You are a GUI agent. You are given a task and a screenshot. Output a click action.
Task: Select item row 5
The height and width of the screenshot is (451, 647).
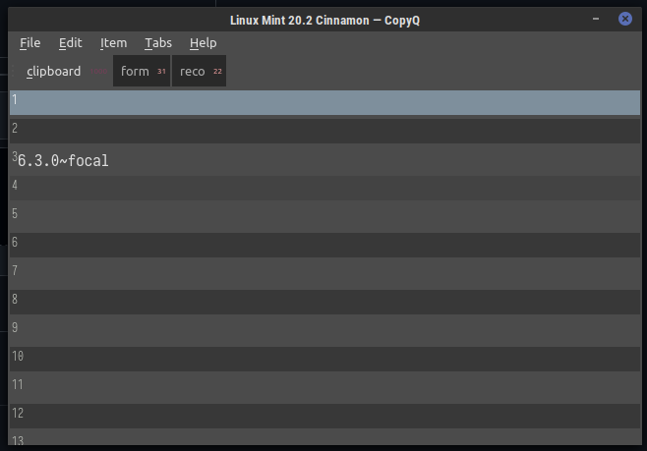(324, 216)
